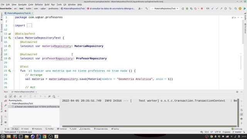Image resolution: width=247 pixels, height=139 pixels.
Task: Stop execution with red square in top toolbar
Action: [202, 8]
